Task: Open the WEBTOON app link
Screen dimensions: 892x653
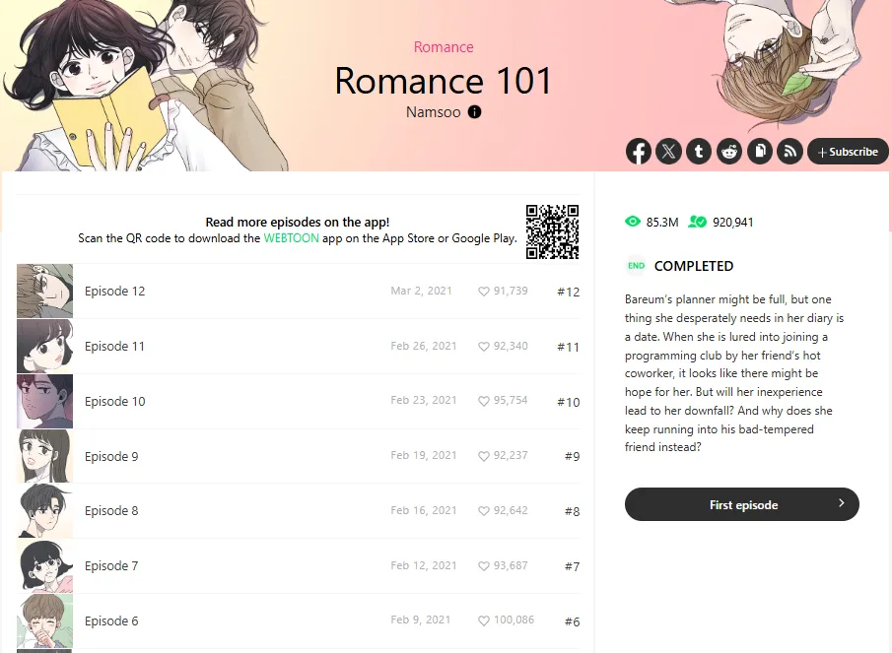Action: click(292, 238)
